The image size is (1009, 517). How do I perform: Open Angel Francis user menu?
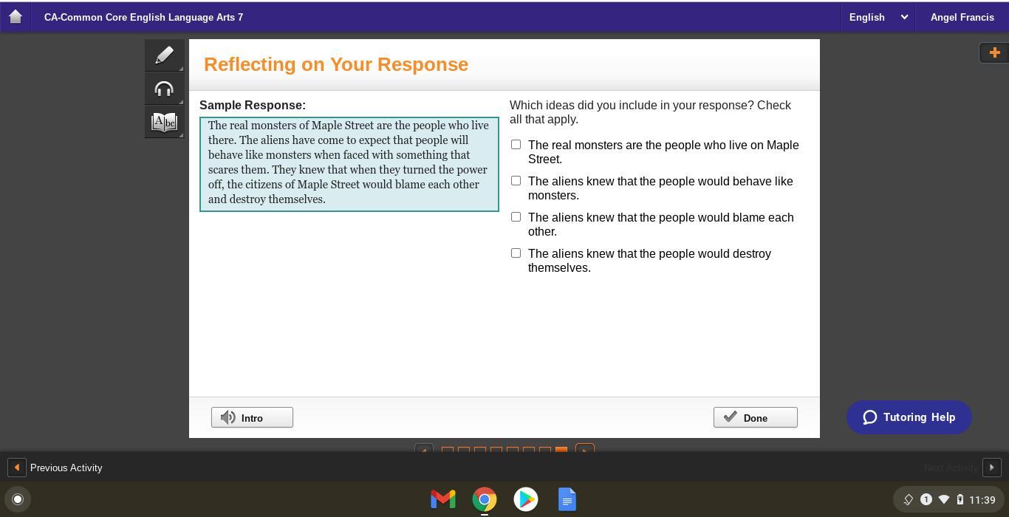pos(962,17)
